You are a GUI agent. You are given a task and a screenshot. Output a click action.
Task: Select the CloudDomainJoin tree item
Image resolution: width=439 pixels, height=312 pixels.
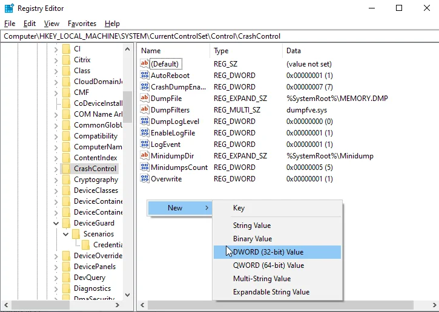click(98, 82)
